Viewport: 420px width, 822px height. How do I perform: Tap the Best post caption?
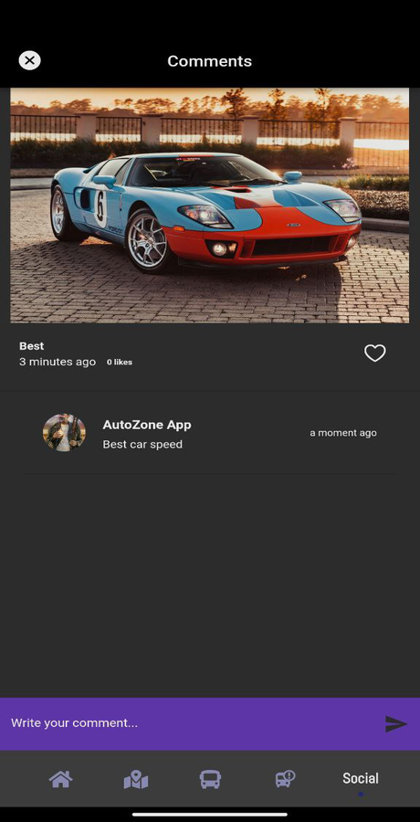(31, 346)
